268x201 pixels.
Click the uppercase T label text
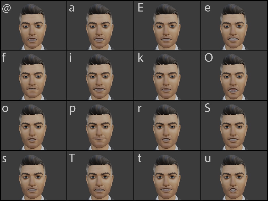(72, 158)
